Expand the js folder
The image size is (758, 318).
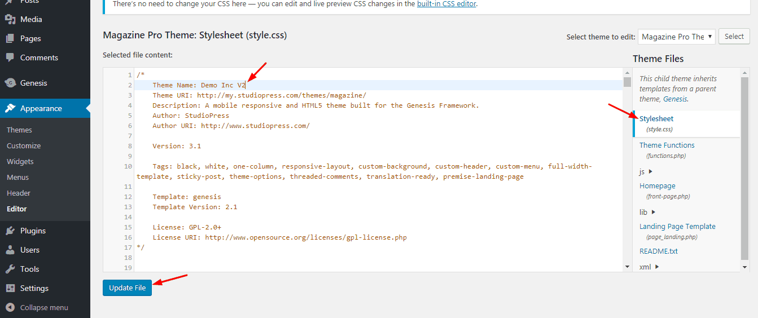646,171
